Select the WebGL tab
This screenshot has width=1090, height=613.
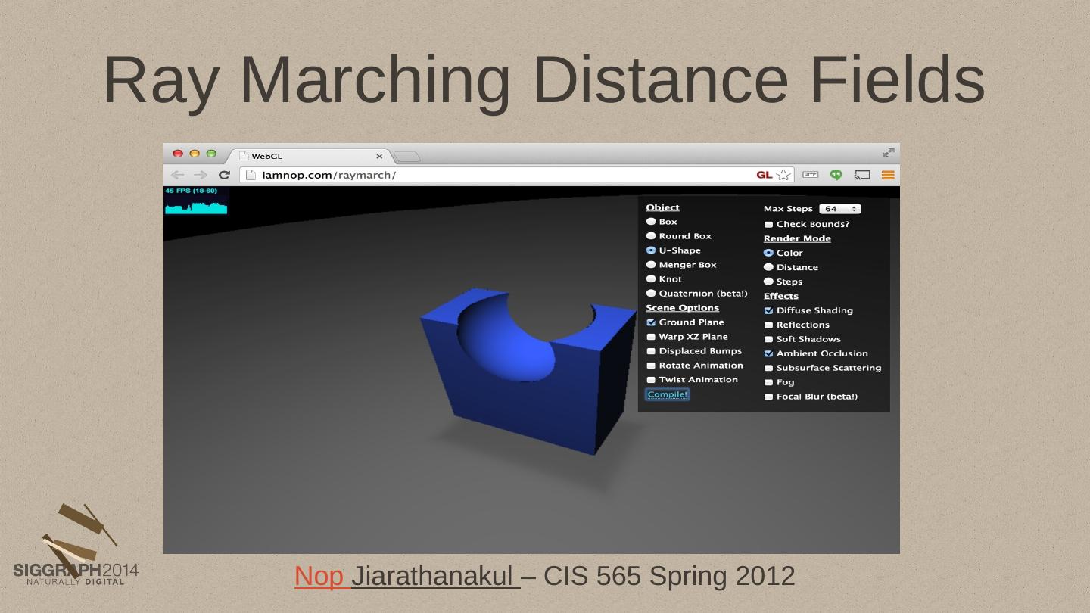click(312, 156)
